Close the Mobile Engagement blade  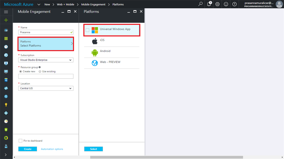coord(75,11)
